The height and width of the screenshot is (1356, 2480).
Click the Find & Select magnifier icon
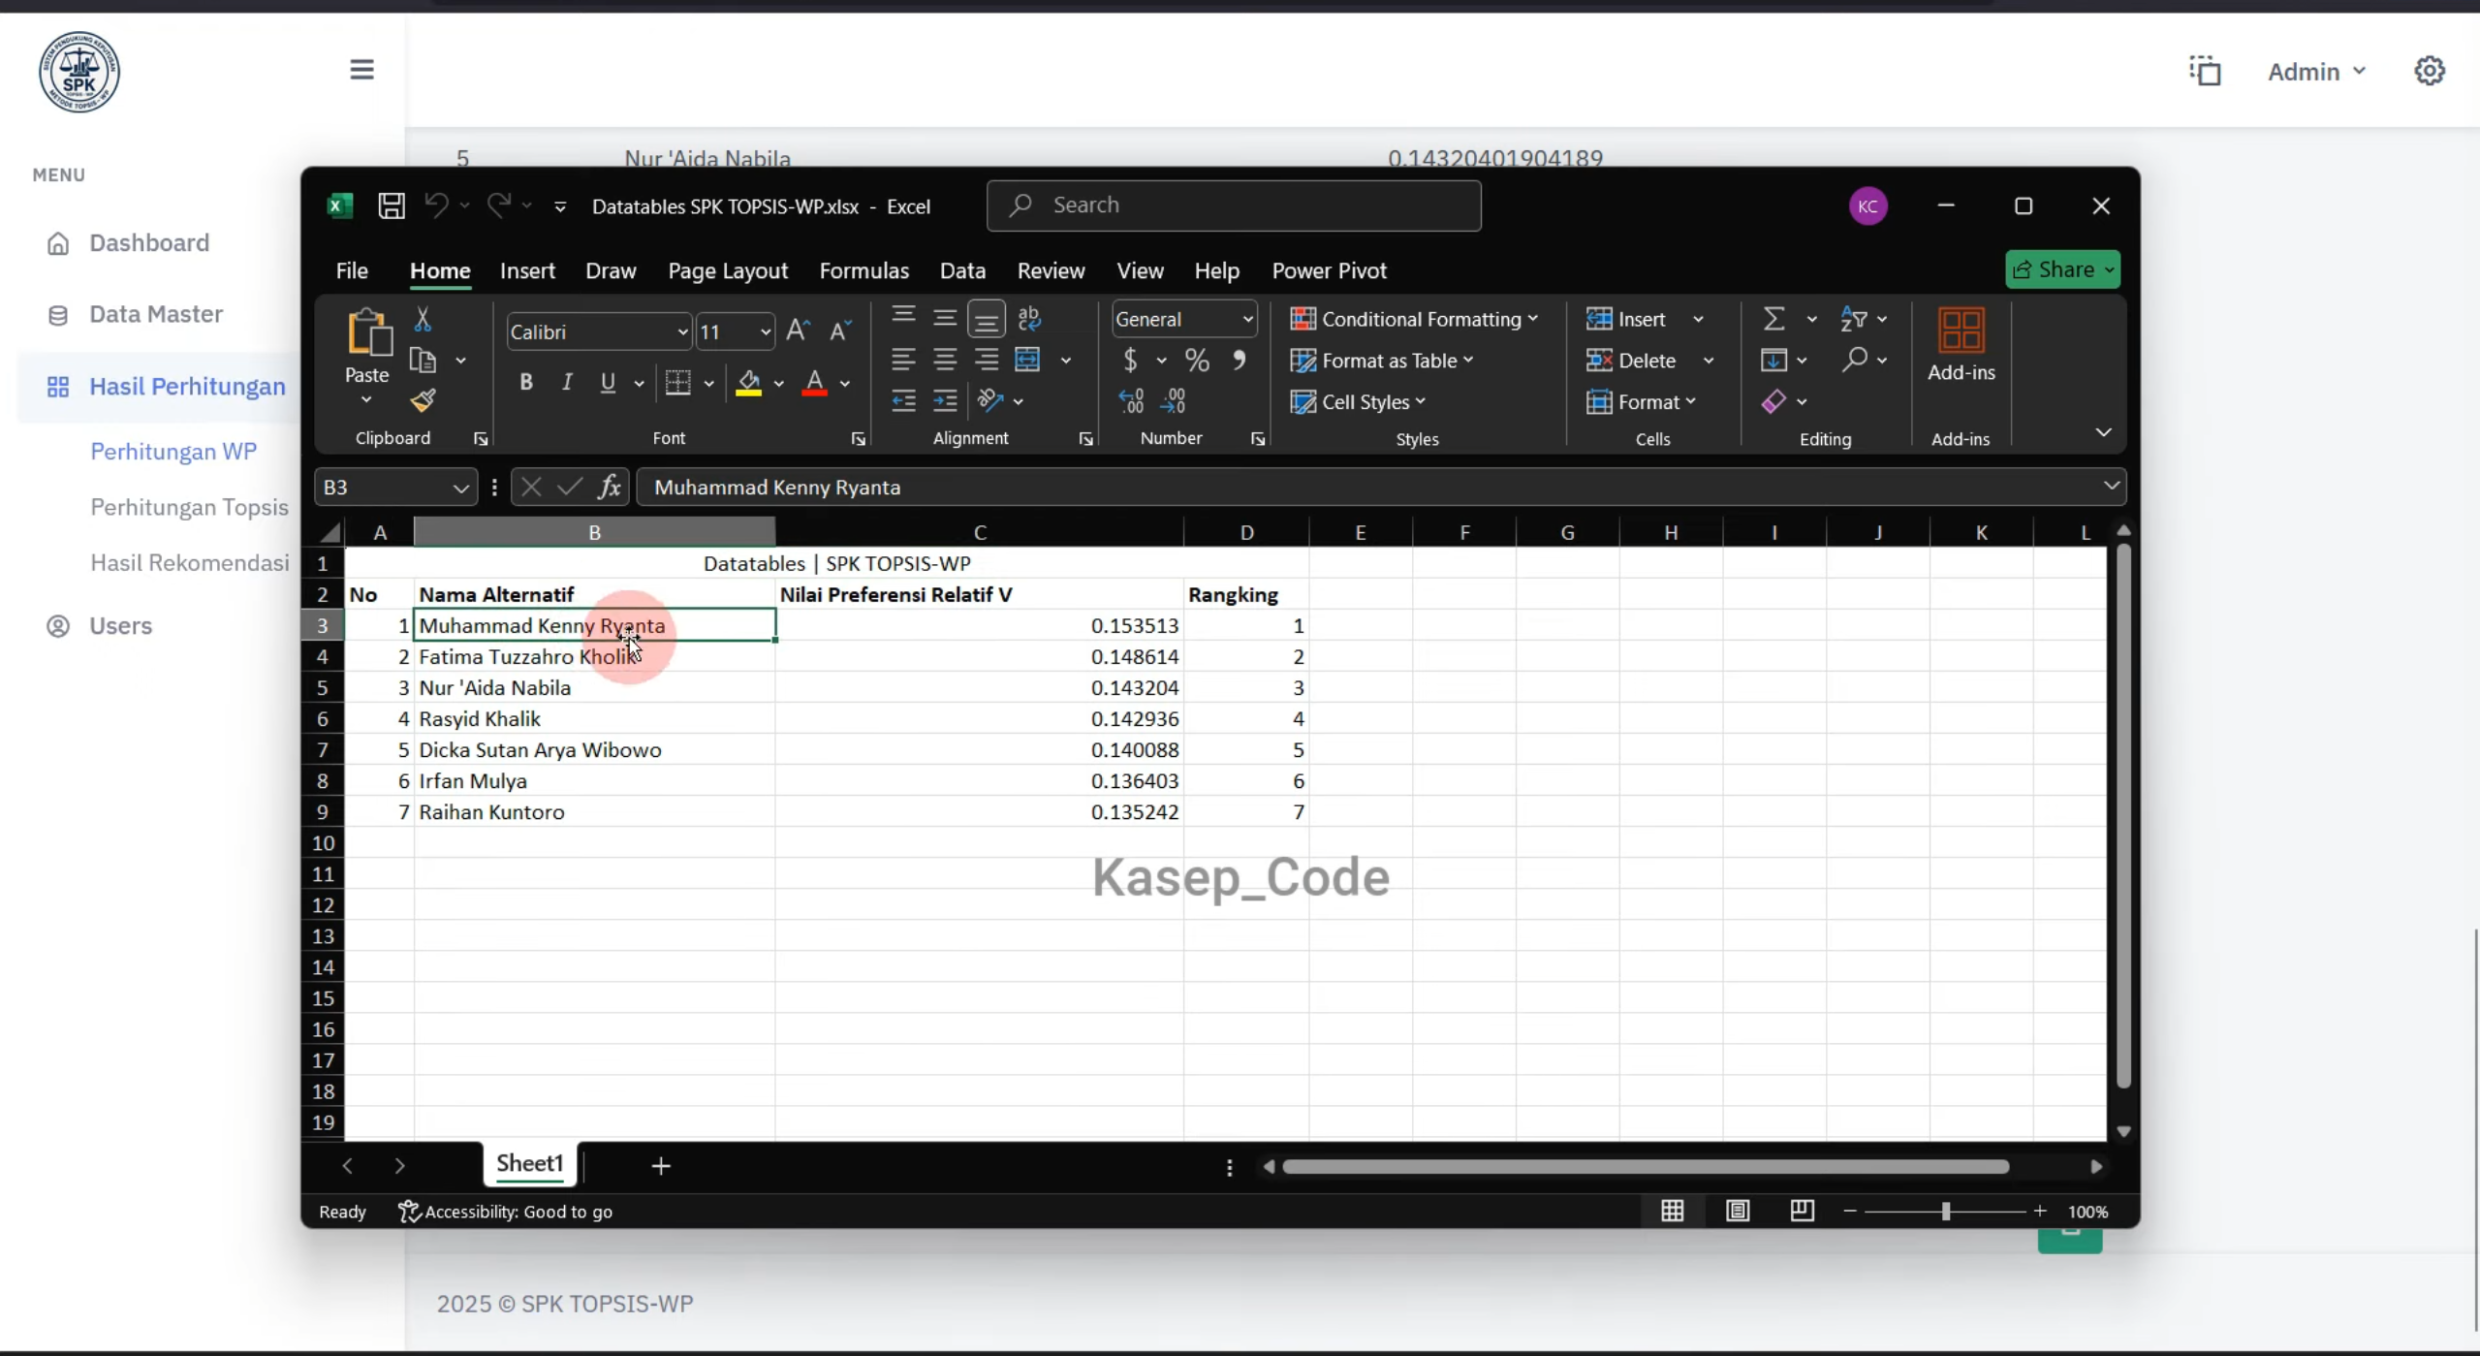(1854, 360)
